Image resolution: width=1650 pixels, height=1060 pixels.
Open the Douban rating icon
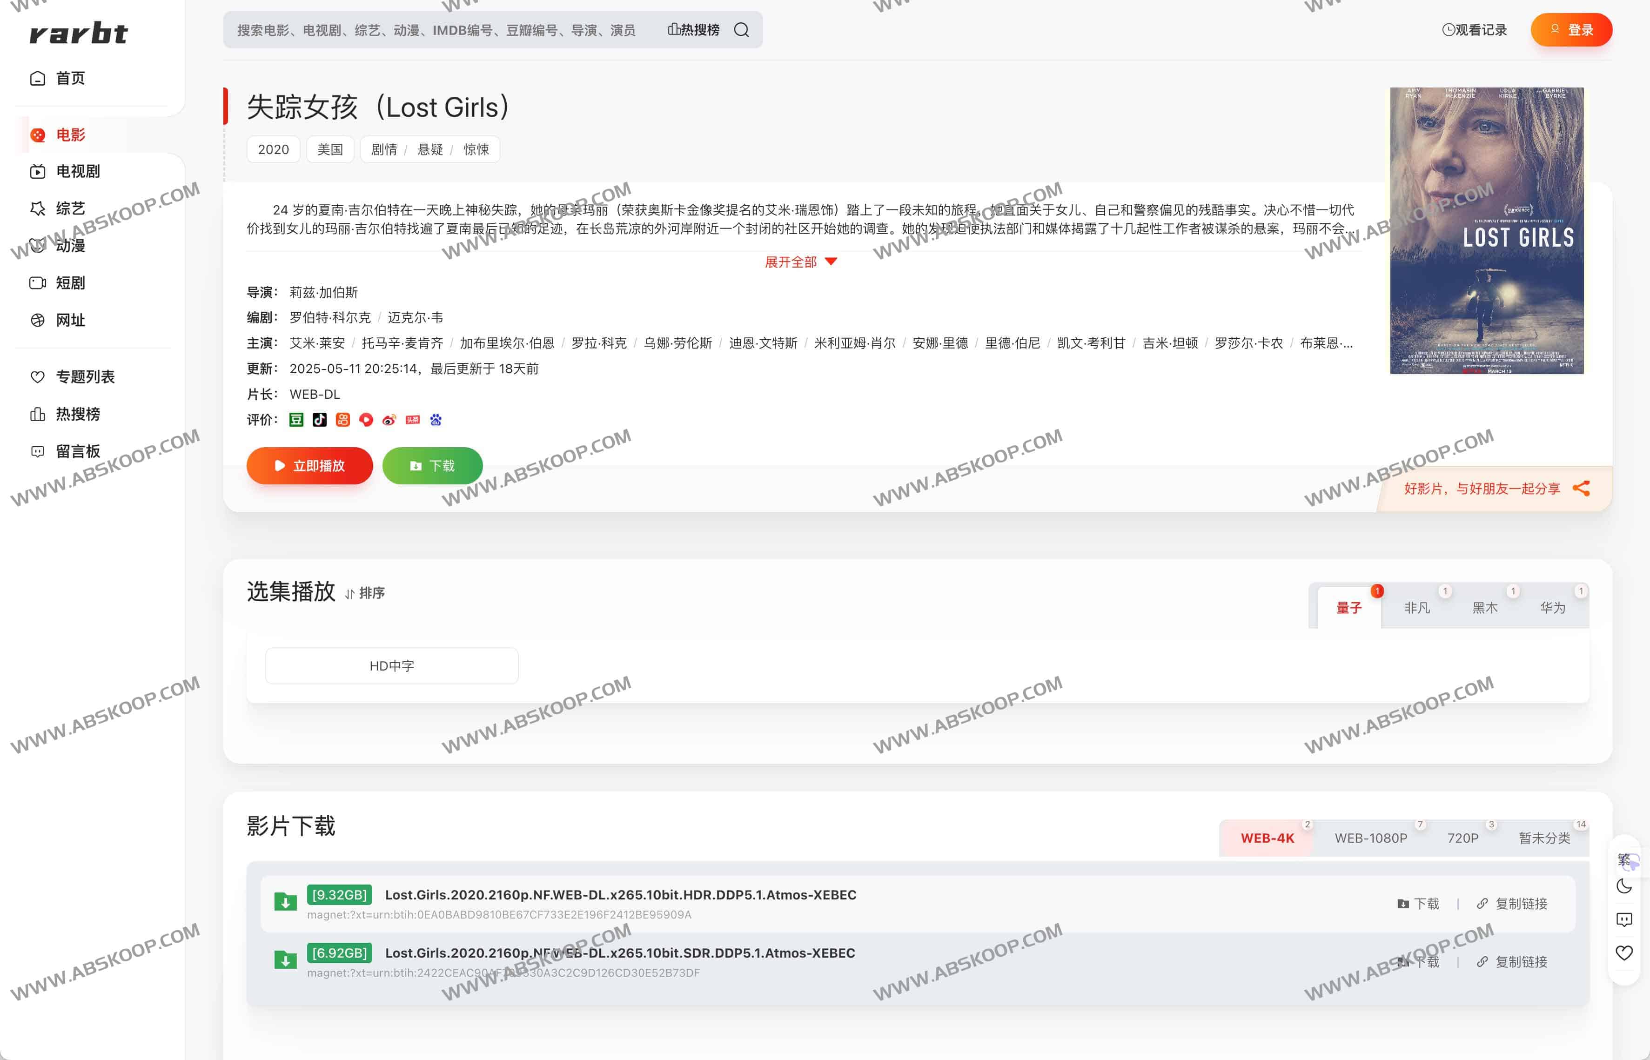(x=296, y=420)
